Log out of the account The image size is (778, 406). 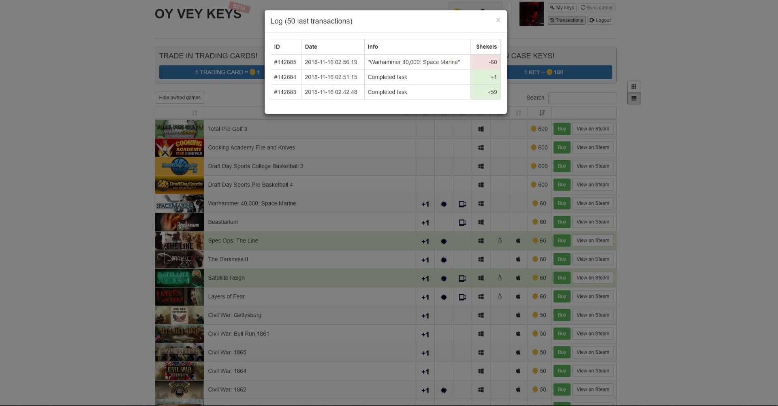[x=600, y=20]
